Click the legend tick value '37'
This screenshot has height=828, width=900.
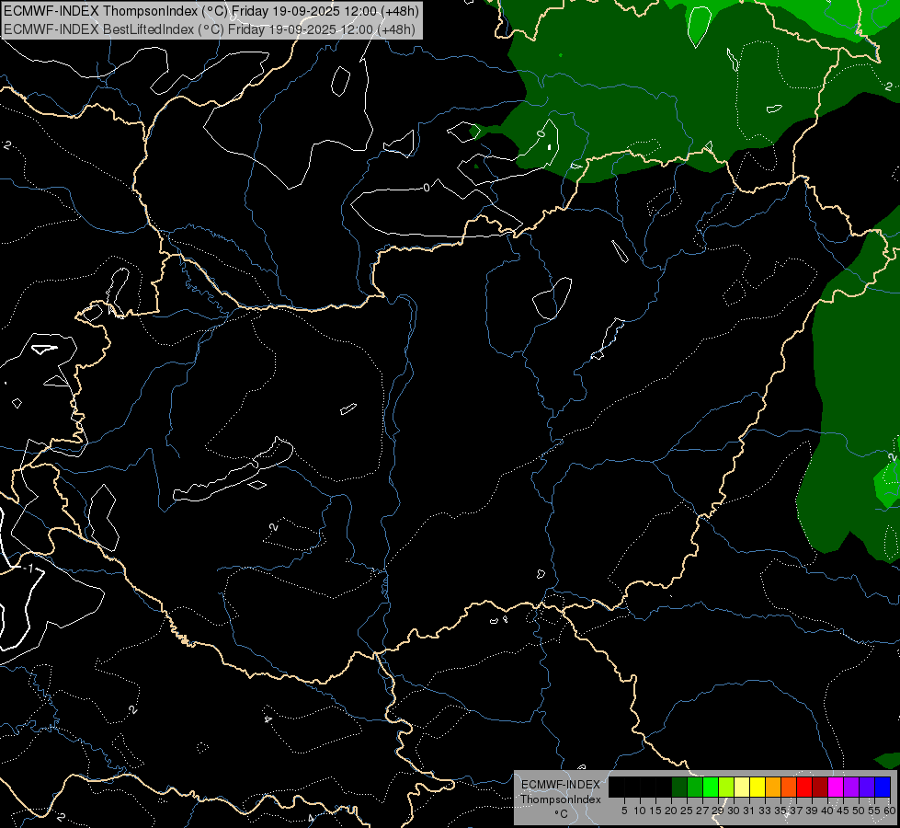(x=796, y=811)
